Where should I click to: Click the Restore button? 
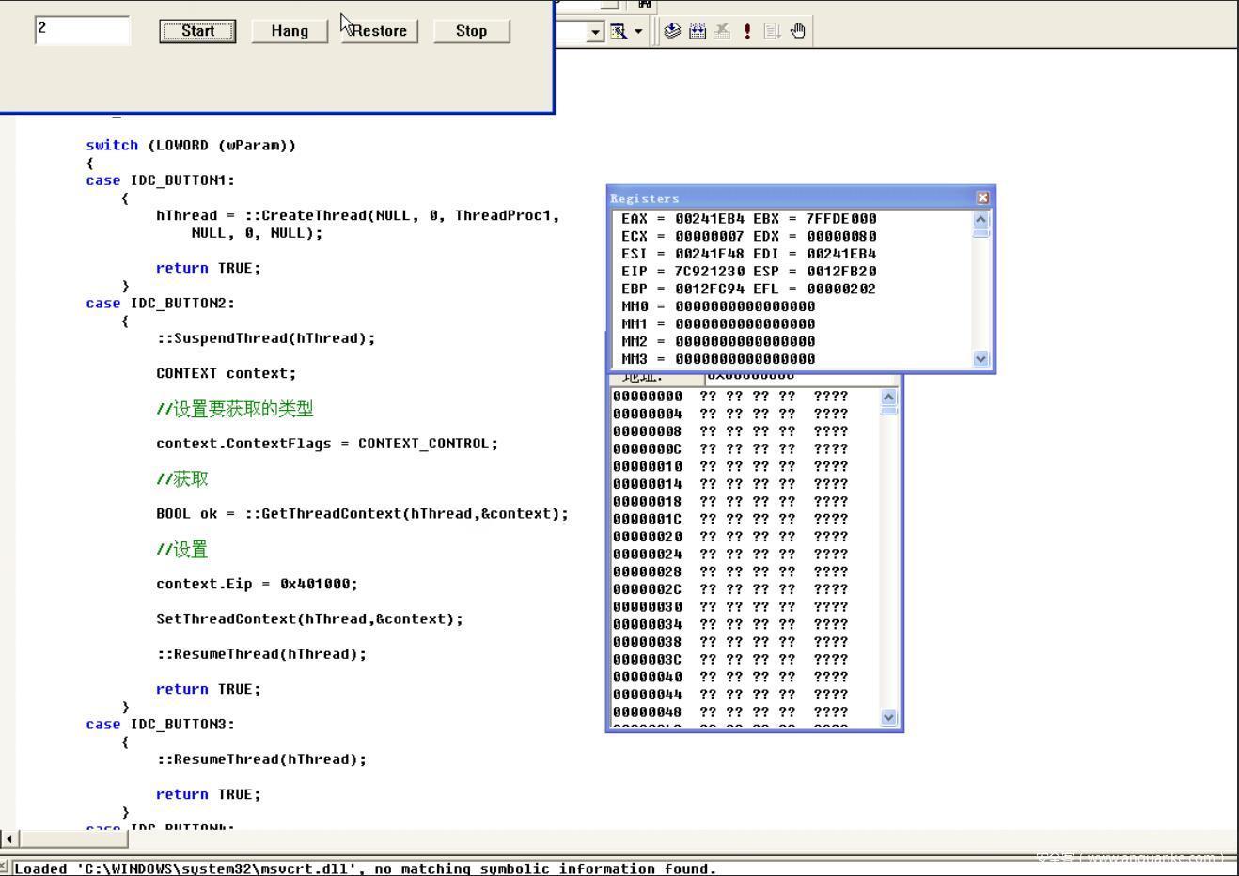[x=379, y=31]
